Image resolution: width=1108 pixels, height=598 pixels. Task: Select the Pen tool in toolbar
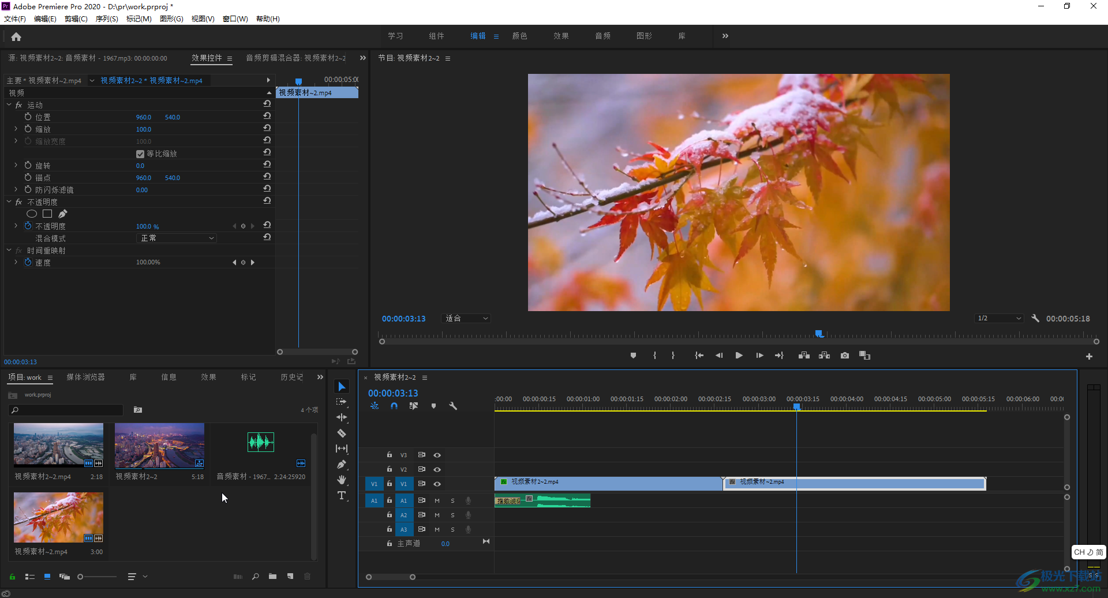[342, 464]
